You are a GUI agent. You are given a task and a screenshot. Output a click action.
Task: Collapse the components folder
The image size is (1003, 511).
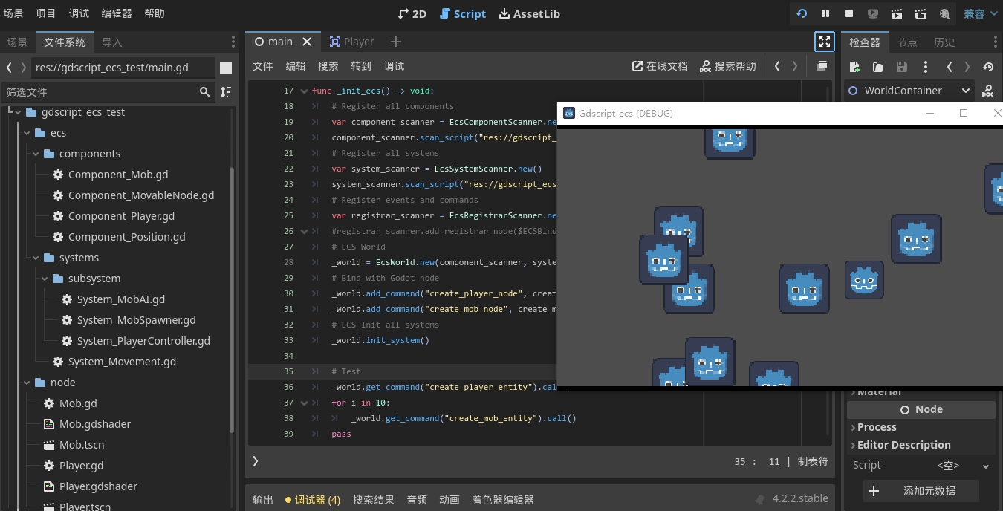[36, 154]
